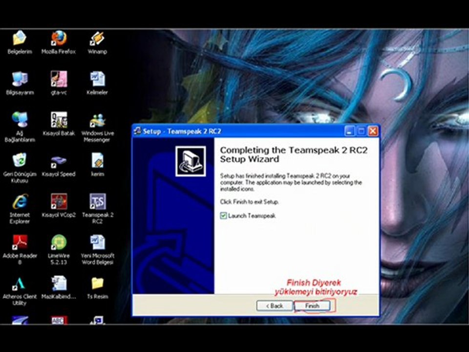
Task: Launch Windows Live Messenger shortcut
Action: tap(97, 120)
